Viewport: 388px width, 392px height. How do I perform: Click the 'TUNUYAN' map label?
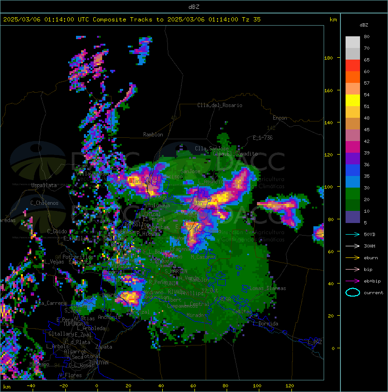click(99, 363)
